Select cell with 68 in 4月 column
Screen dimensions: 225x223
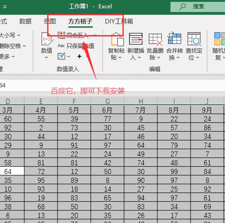pyautogui.click(x=41, y=206)
